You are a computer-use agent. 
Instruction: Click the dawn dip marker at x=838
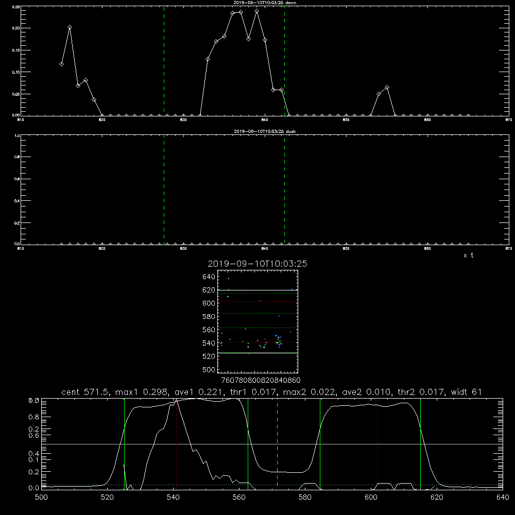point(249,39)
